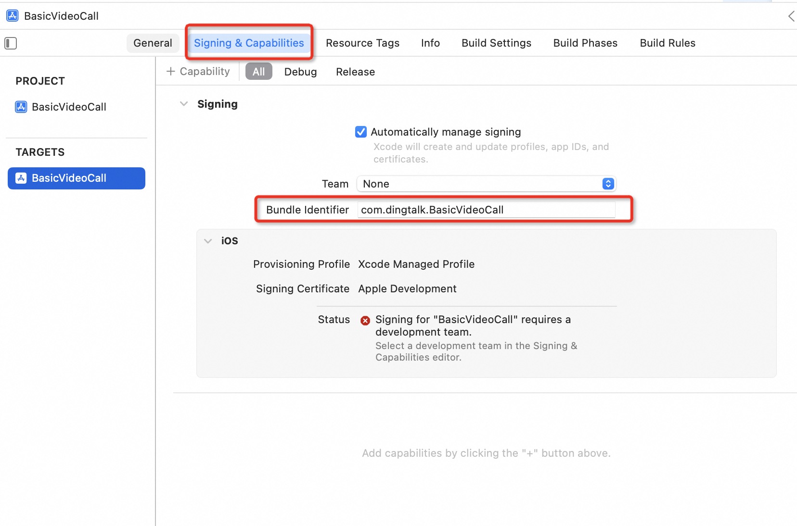The image size is (797, 526).
Task: Select the Release configuration filter
Action: (x=355, y=72)
